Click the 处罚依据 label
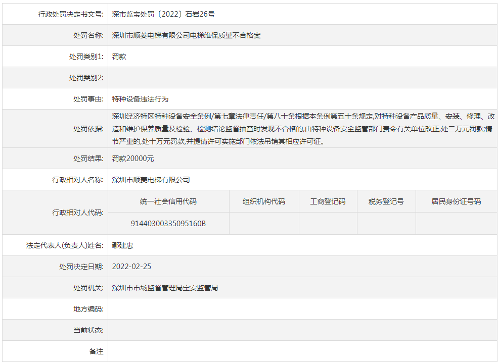This screenshot has height=364, width=499. point(88,129)
